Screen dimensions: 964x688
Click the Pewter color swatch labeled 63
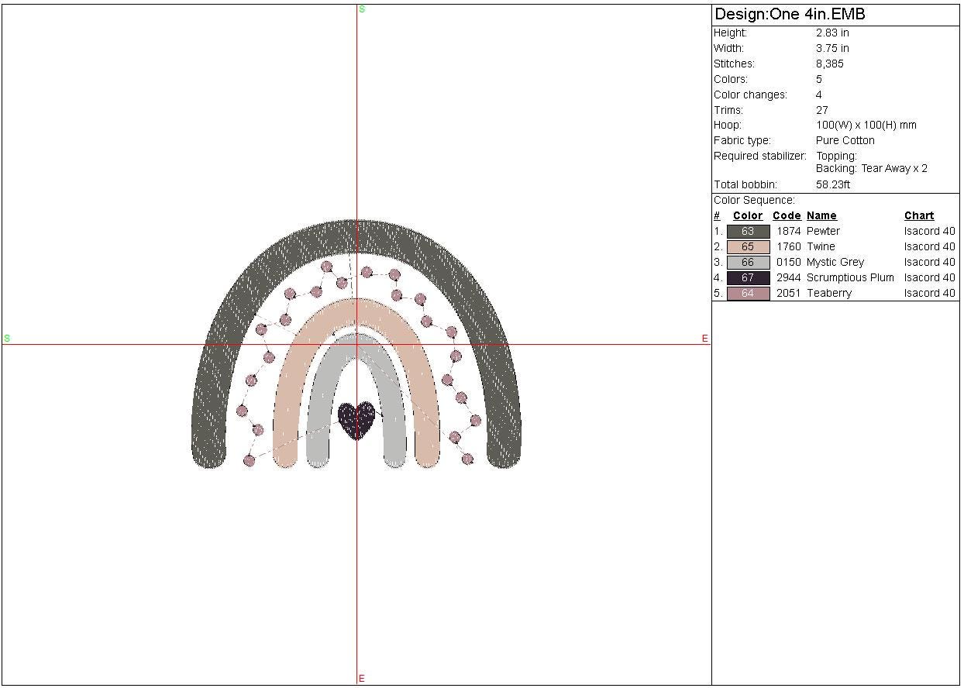[748, 231]
